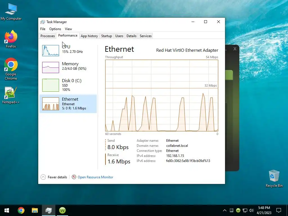Switch to the Details tab
Viewport: 288px width, 216px height.
coord(132,36)
